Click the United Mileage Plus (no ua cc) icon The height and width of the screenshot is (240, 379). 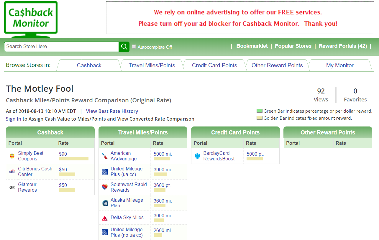click(105, 232)
